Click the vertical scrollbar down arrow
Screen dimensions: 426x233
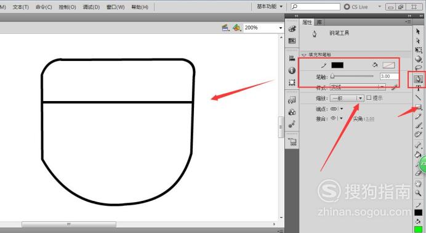click(x=281, y=218)
